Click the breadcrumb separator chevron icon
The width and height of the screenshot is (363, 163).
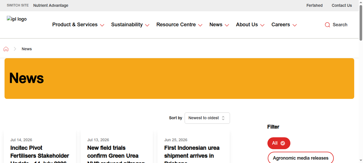(x=15, y=49)
